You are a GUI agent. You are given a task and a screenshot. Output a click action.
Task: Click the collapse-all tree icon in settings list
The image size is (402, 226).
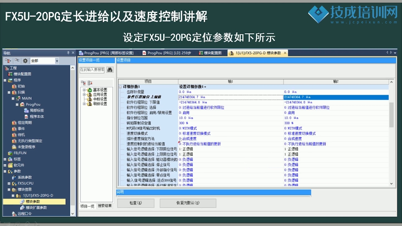click(90, 83)
